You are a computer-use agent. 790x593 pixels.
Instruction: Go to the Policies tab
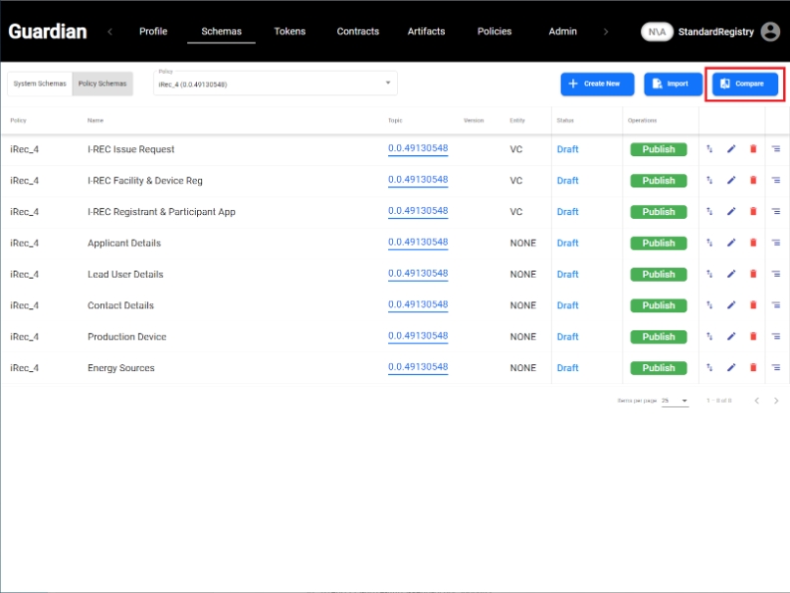(x=494, y=32)
